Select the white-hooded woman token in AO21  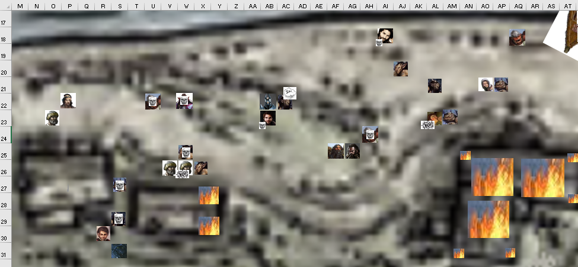point(486,84)
